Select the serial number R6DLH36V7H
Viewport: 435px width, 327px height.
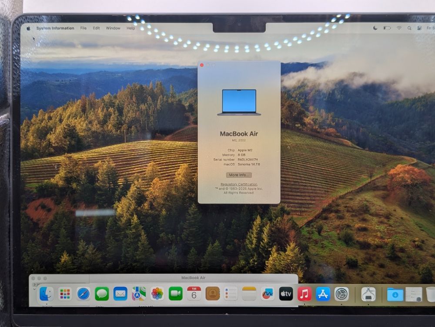(248, 160)
